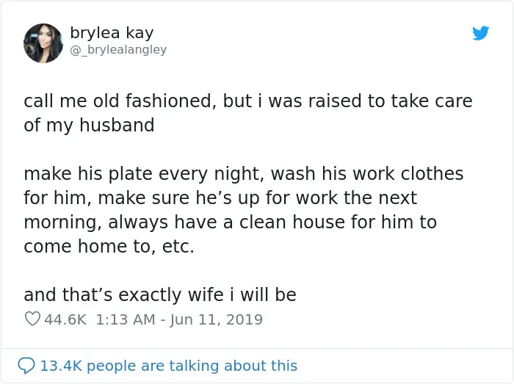Open the 1:13 AM timestamp

126,319
